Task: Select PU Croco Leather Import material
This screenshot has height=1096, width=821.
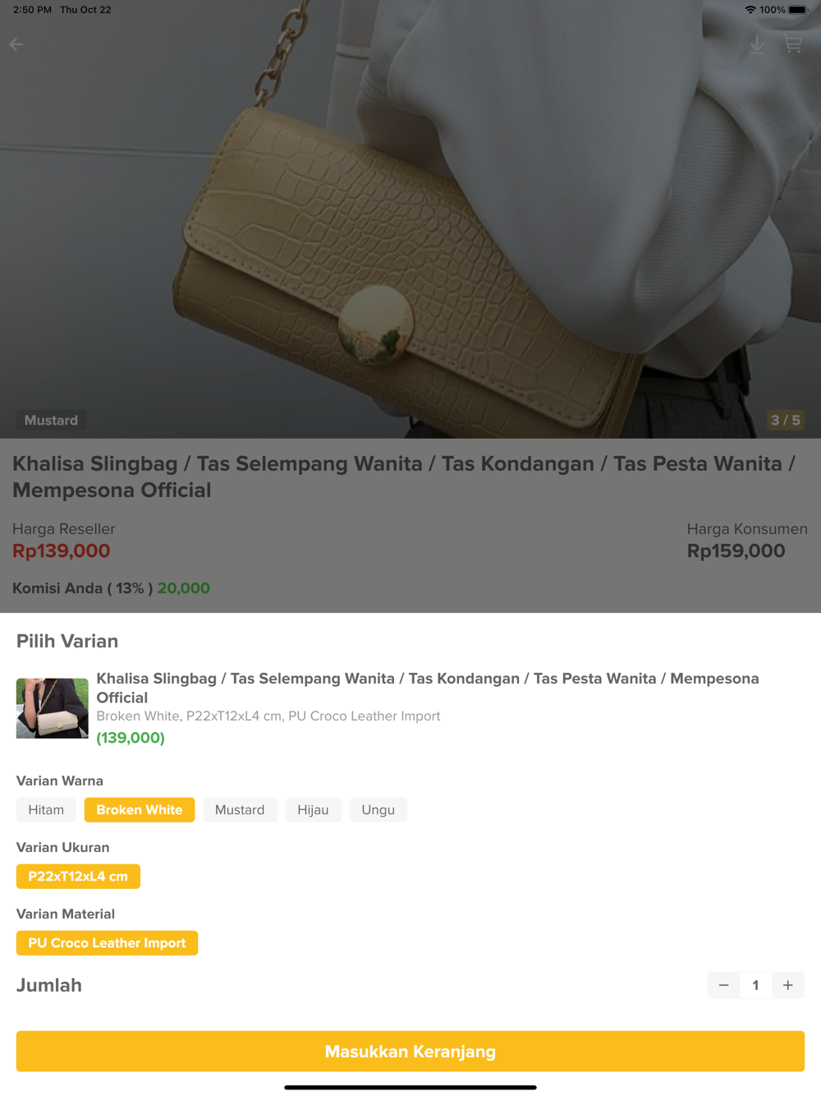Action: click(x=107, y=943)
